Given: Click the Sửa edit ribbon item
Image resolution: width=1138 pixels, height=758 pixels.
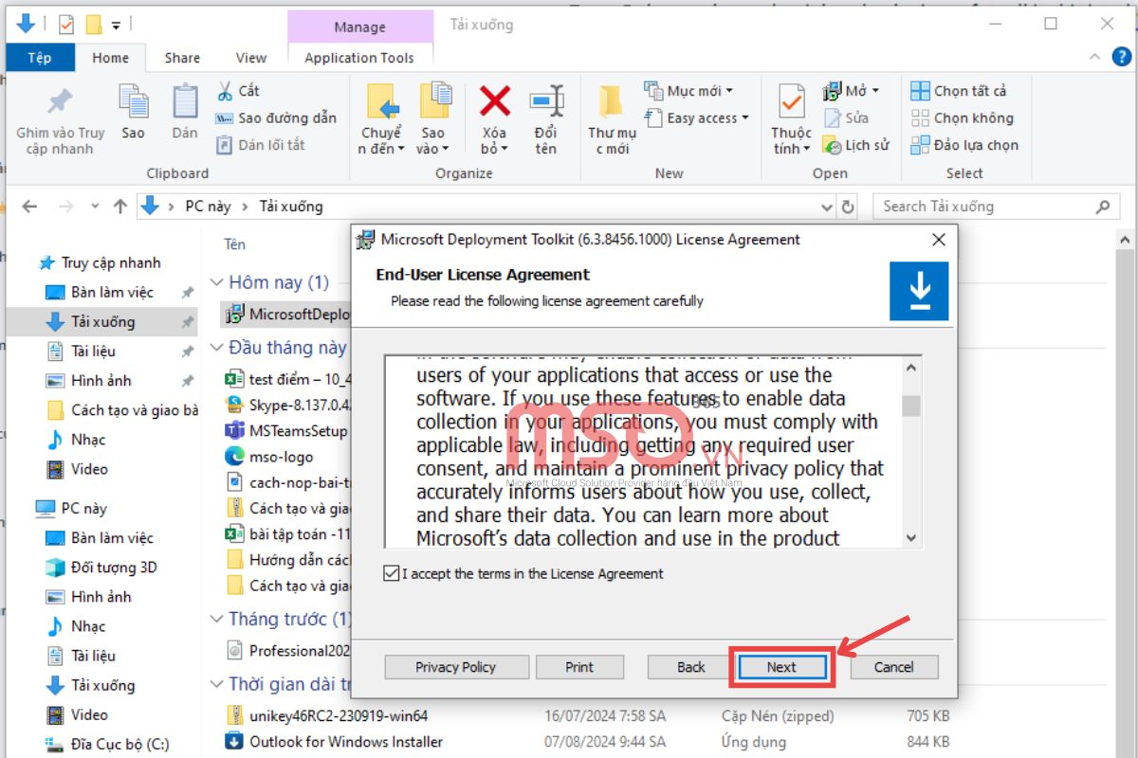Looking at the screenshot, I should [x=846, y=117].
